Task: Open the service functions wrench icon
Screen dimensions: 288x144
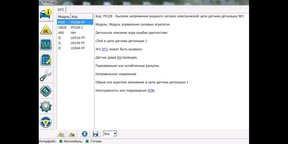Action: (x=46, y=76)
